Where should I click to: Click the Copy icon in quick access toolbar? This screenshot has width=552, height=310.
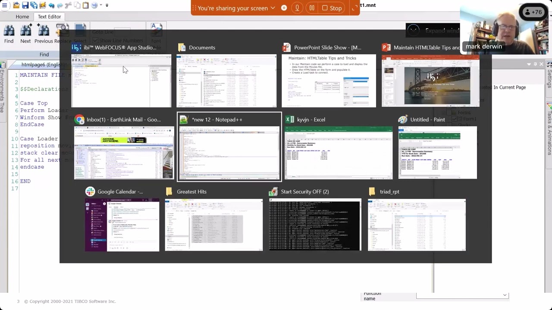click(x=77, y=6)
